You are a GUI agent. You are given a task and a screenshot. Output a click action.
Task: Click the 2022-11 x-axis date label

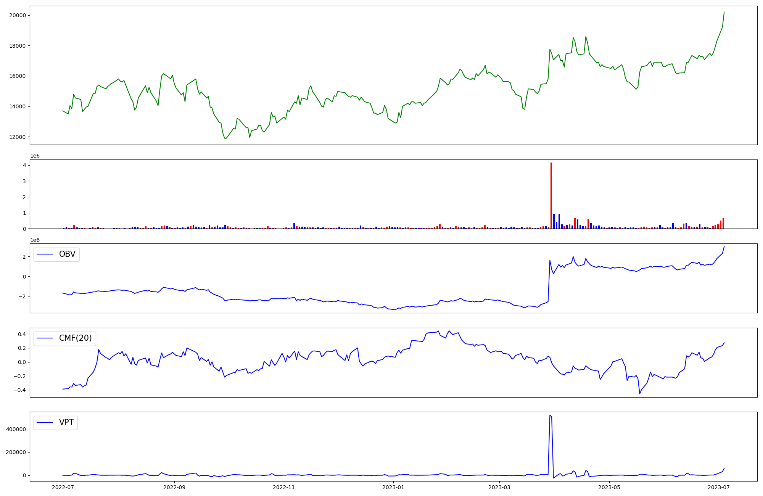click(x=284, y=487)
